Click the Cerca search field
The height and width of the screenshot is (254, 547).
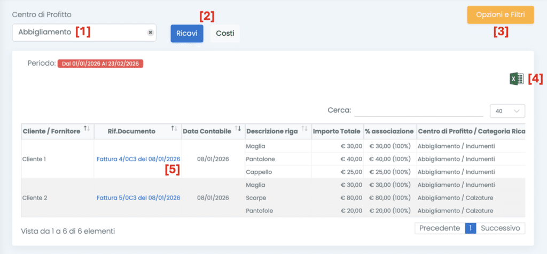[418, 110]
